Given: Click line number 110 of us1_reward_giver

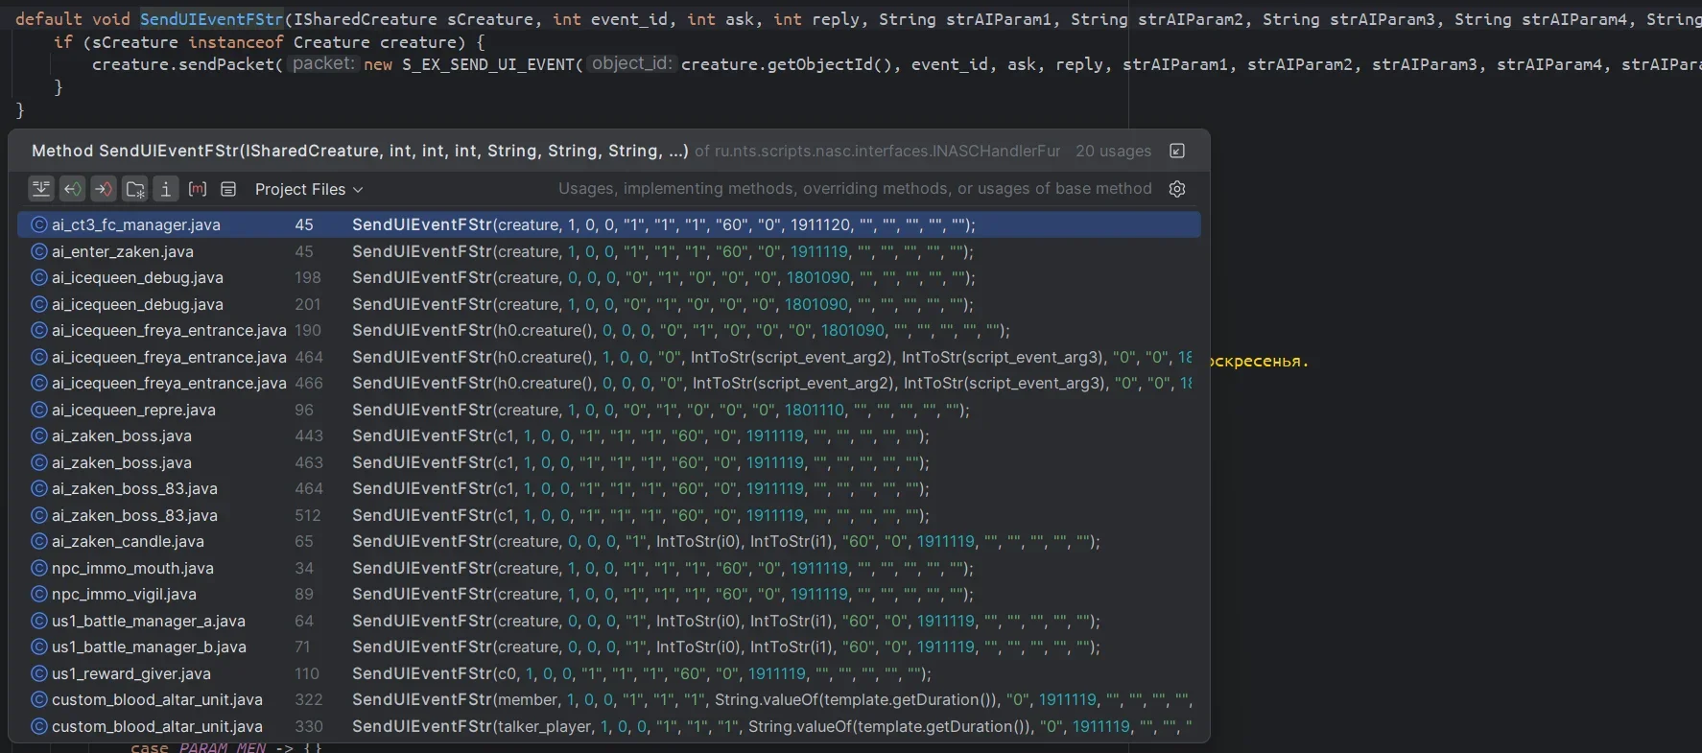Looking at the screenshot, I should point(307,673).
